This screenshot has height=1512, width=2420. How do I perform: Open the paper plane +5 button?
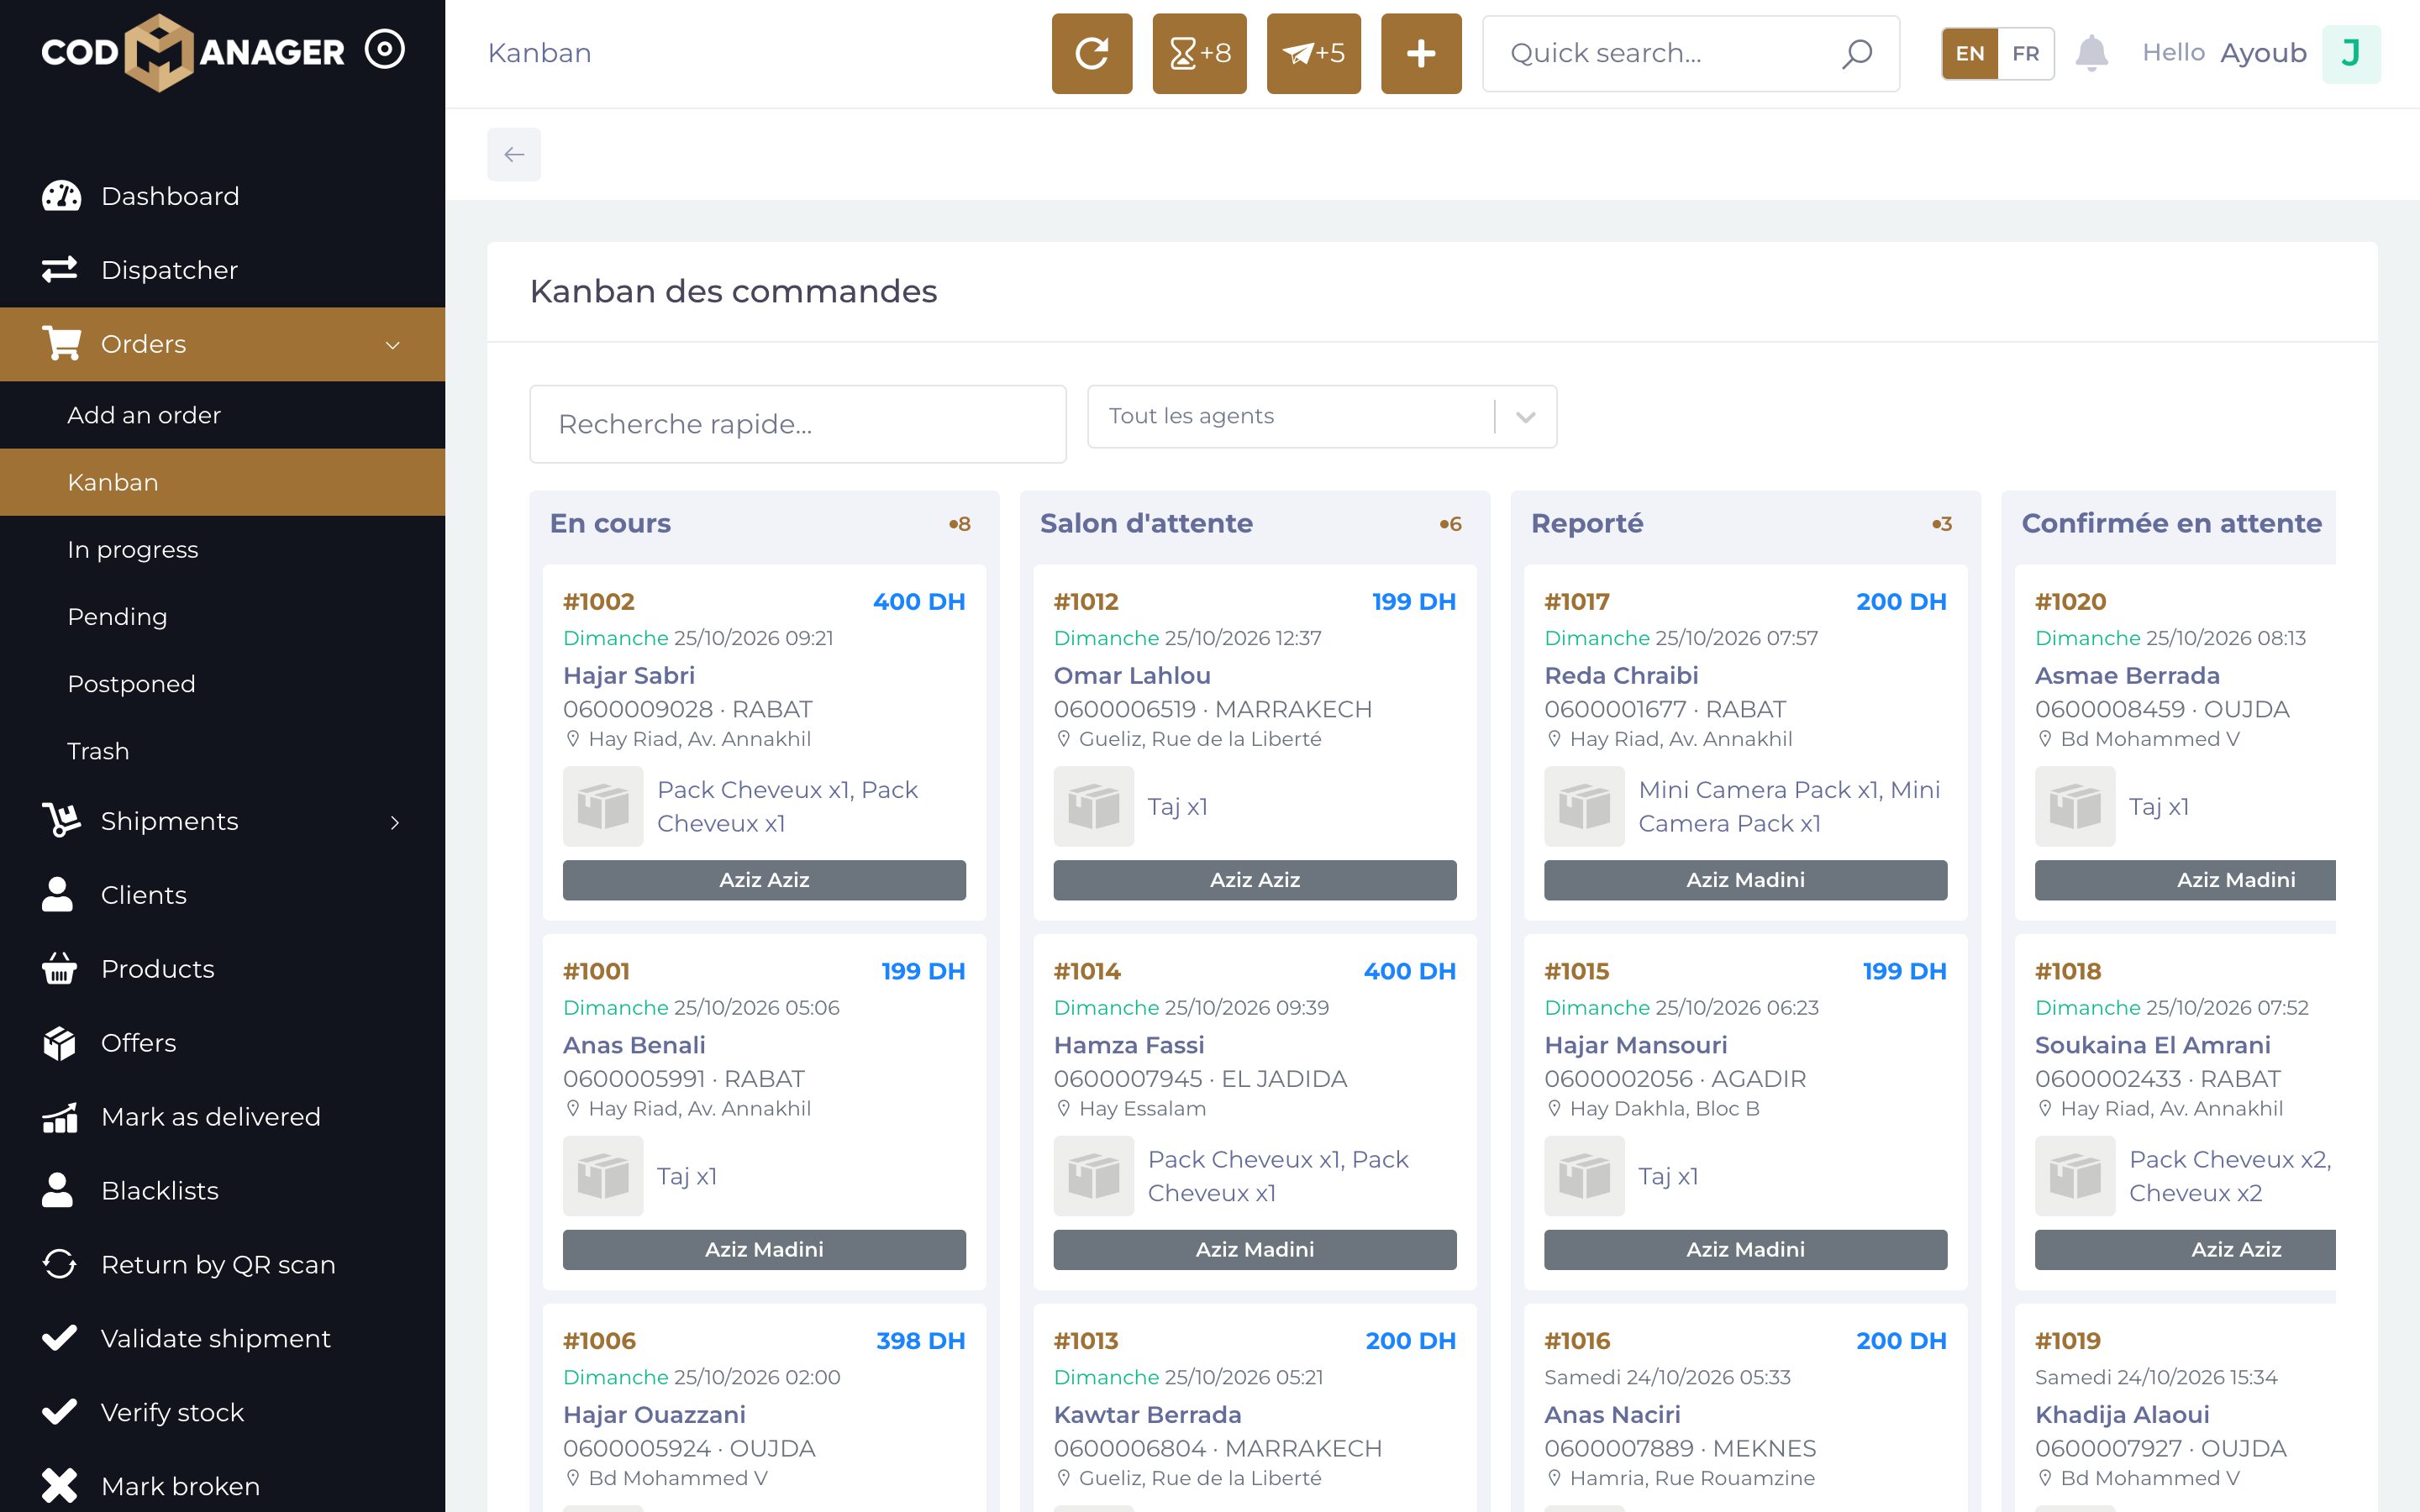1313,53
